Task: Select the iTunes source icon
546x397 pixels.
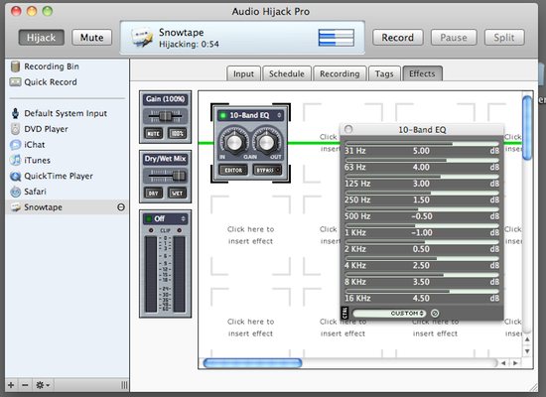Action: coord(15,160)
